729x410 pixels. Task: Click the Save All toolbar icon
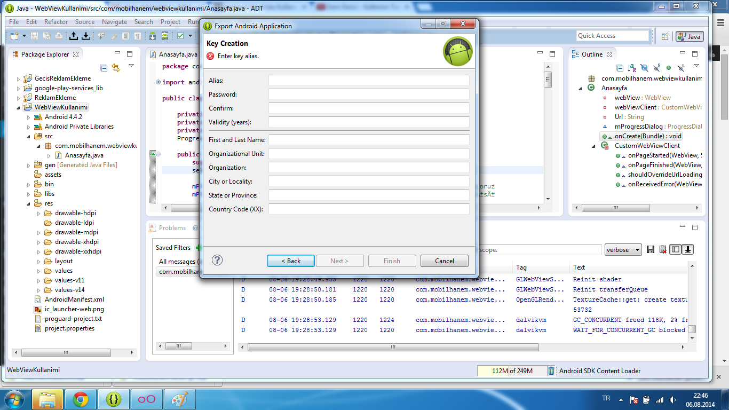pyautogui.click(x=46, y=36)
